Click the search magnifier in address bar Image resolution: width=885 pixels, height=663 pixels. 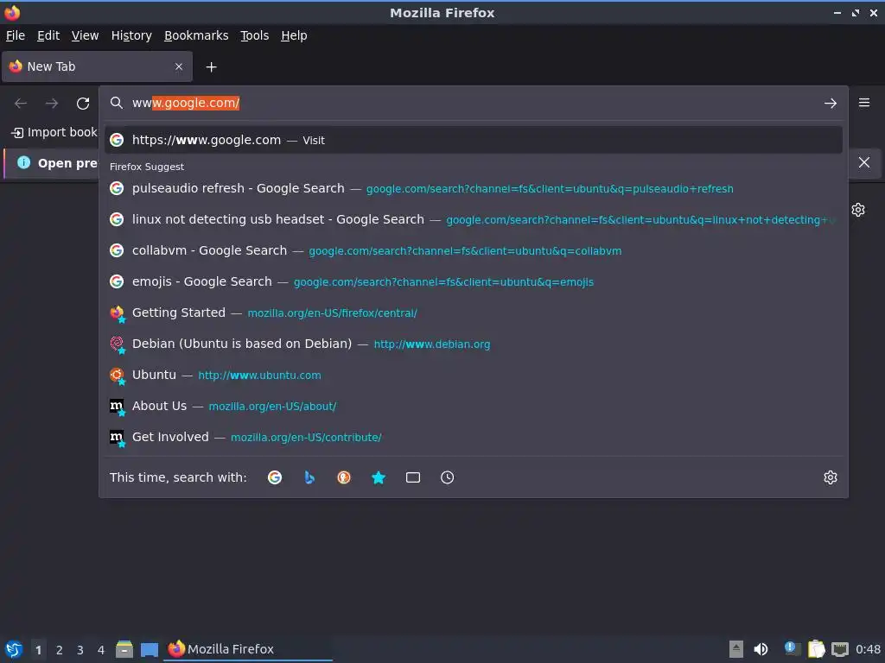click(x=117, y=103)
